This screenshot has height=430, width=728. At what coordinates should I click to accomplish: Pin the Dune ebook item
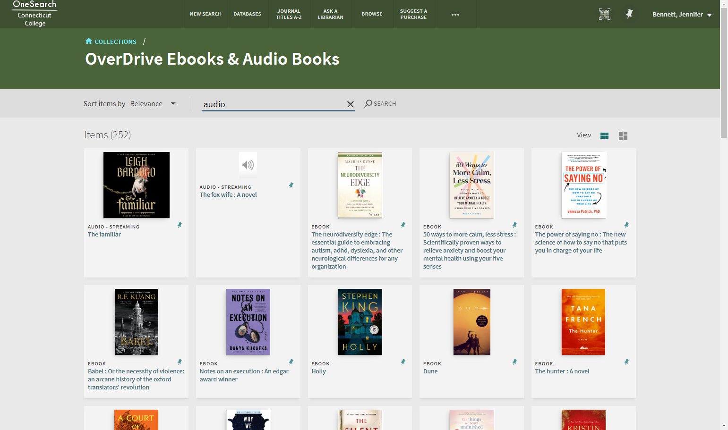click(514, 362)
